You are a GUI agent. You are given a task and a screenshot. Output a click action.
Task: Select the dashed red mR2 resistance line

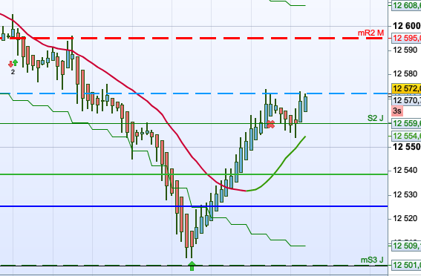click(196, 38)
